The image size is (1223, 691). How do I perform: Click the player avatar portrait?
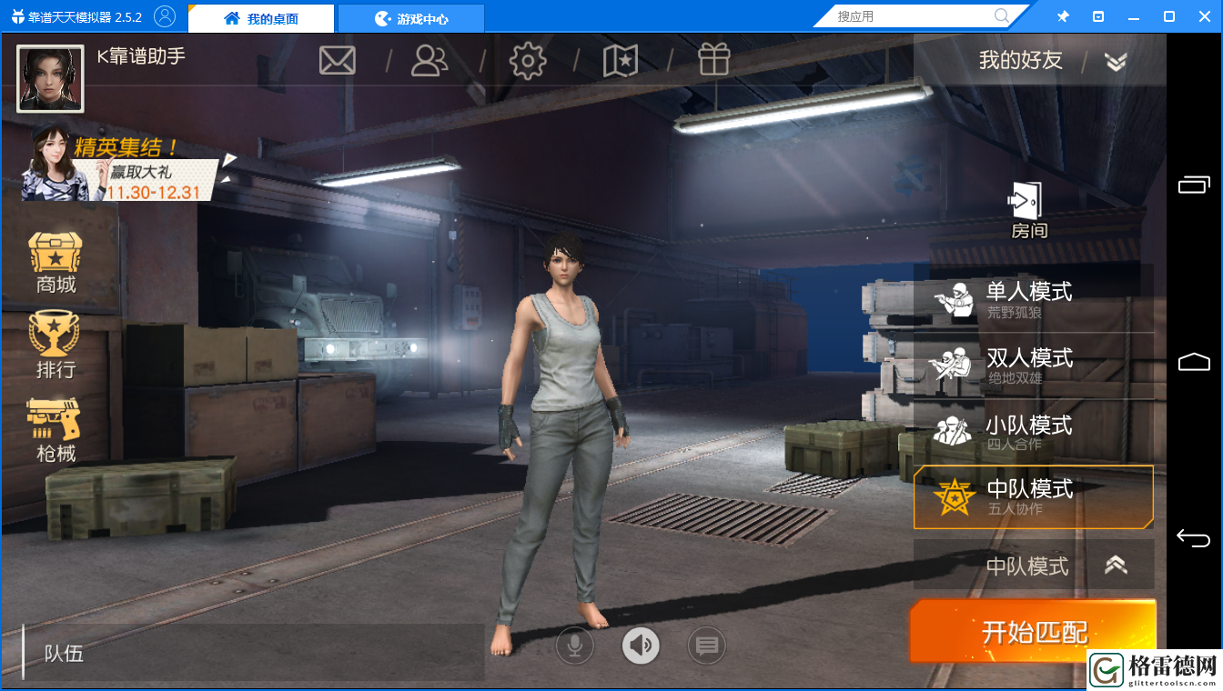point(50,78)
